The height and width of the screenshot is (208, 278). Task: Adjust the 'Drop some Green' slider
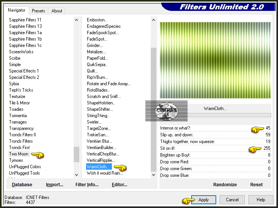[215, 169]
